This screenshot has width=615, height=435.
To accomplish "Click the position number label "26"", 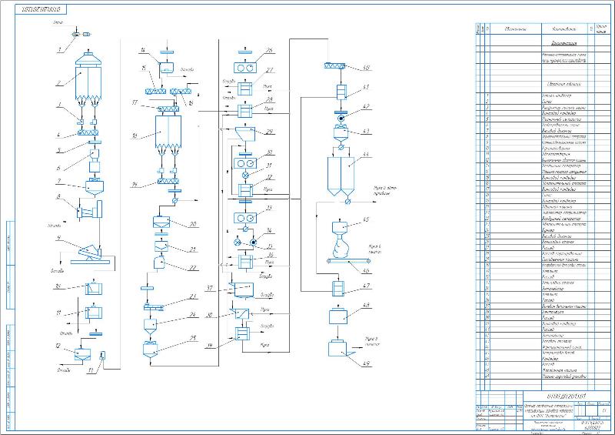I will [269, 50].
